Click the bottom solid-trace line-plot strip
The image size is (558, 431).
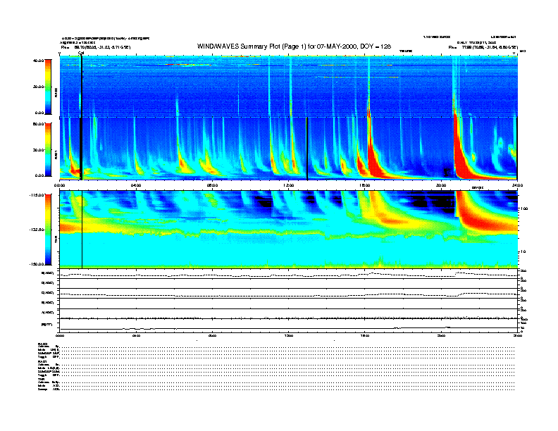tap(288, 327)
